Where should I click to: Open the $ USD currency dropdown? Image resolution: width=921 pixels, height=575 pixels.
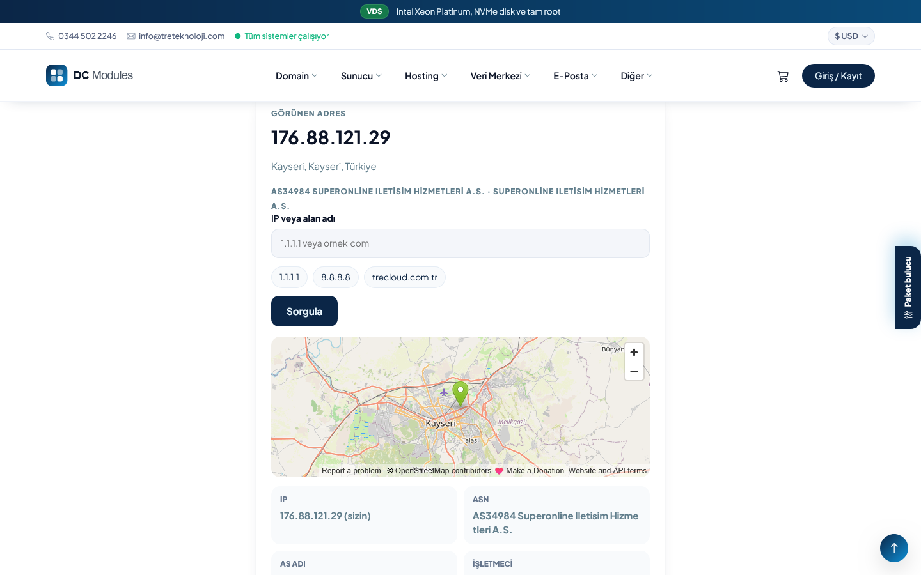851,36
